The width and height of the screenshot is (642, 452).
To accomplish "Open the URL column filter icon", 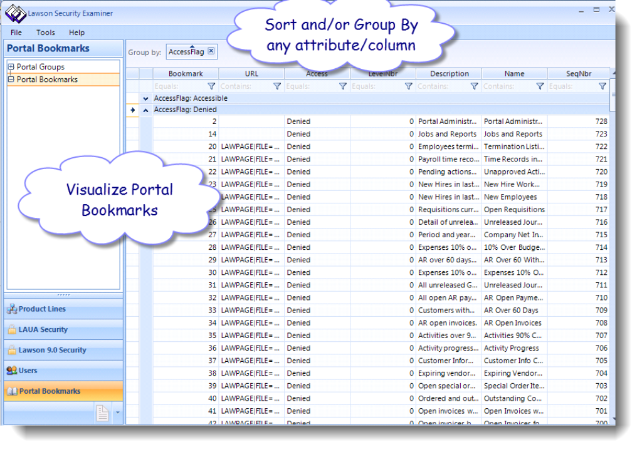I will point(277,86).
